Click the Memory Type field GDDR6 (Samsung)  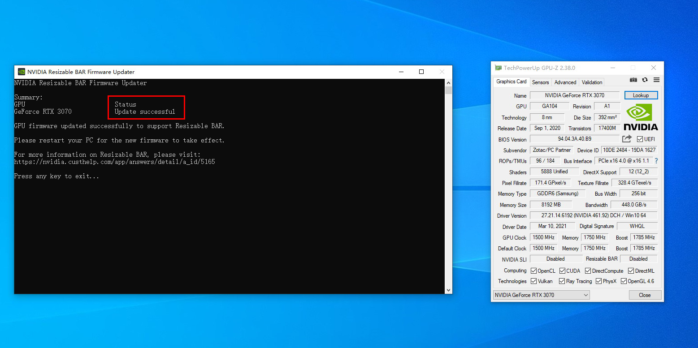click(558, 193)
